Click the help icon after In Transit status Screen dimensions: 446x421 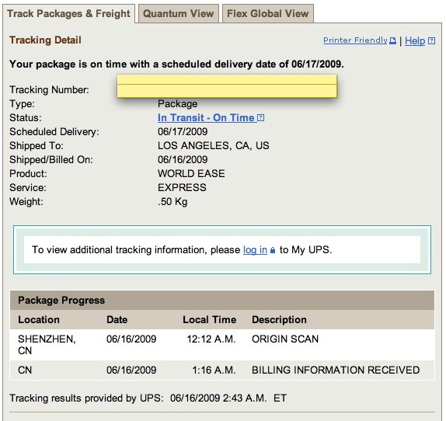pos(260,118)
